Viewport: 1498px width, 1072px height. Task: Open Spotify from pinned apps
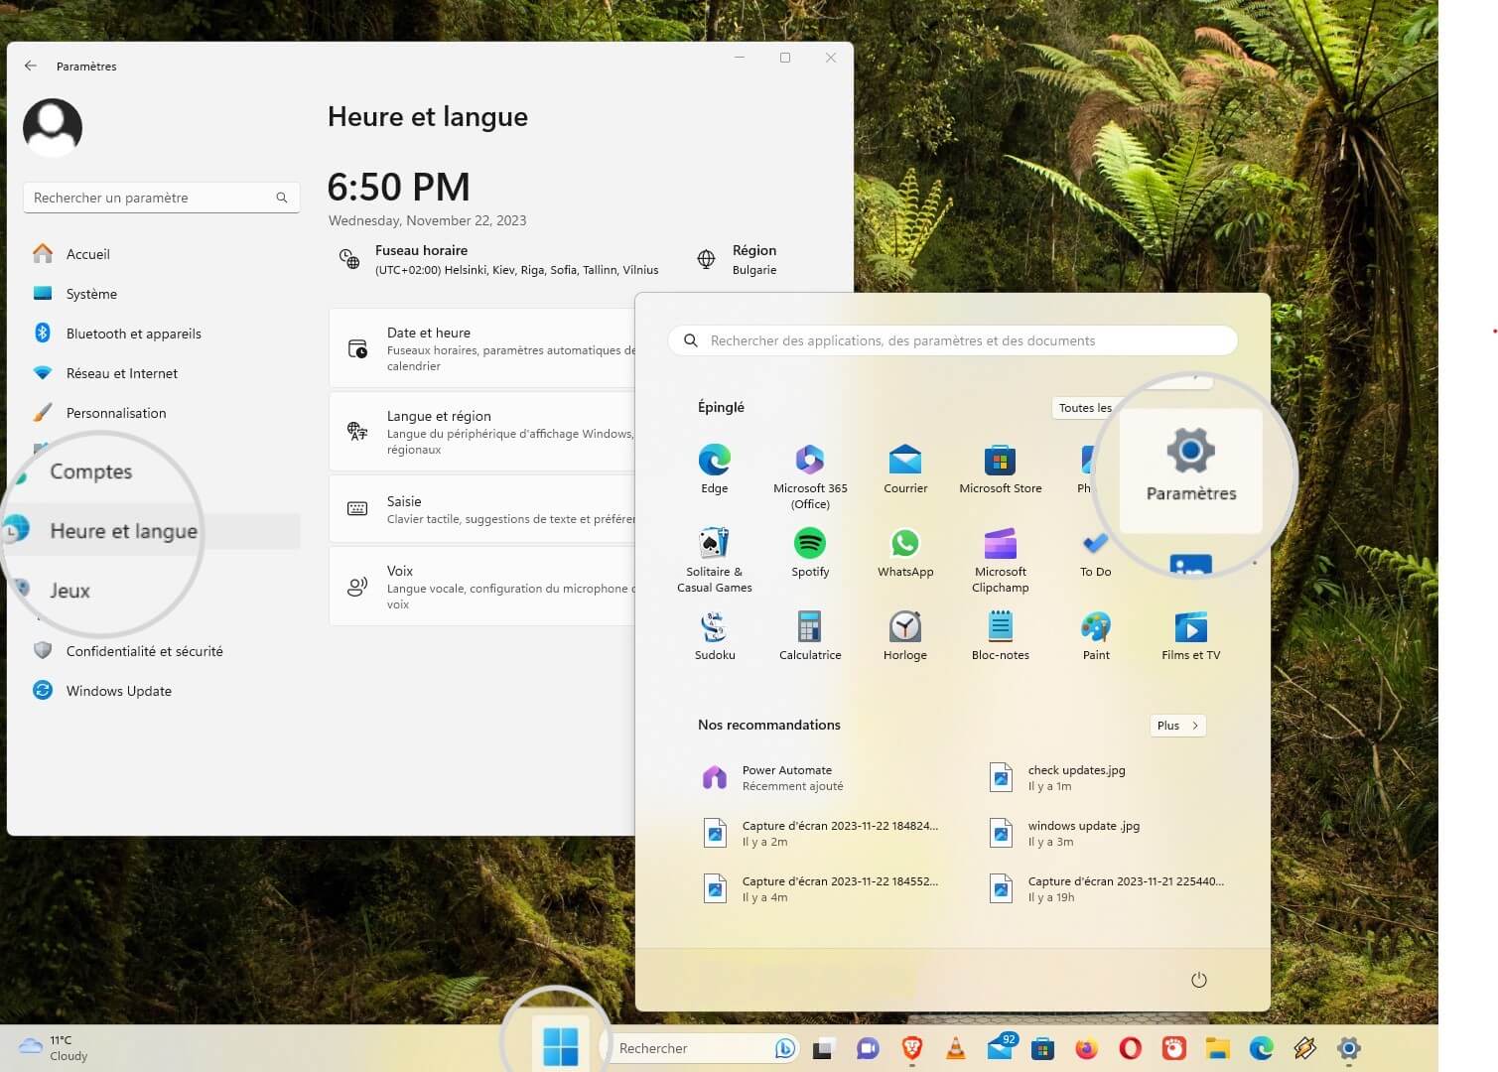810,552
